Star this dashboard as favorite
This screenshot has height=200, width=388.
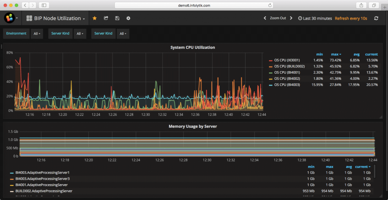point(95,18)
